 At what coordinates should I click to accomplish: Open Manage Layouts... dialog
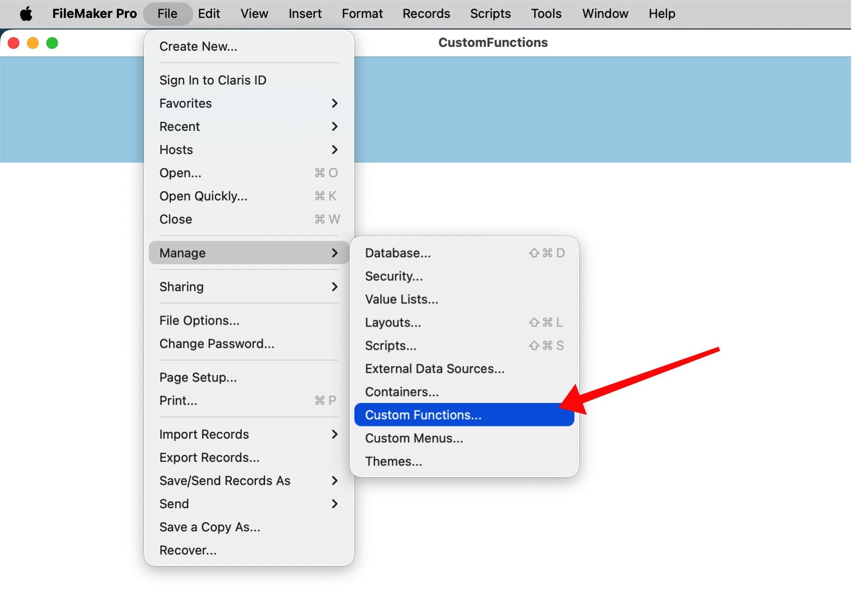pos(464,323)
